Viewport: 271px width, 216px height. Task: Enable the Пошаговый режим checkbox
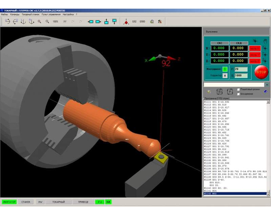[x=238, y=90]
